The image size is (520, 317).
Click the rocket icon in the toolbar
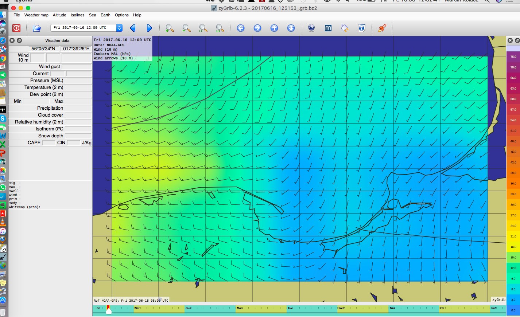coord(382,28)
